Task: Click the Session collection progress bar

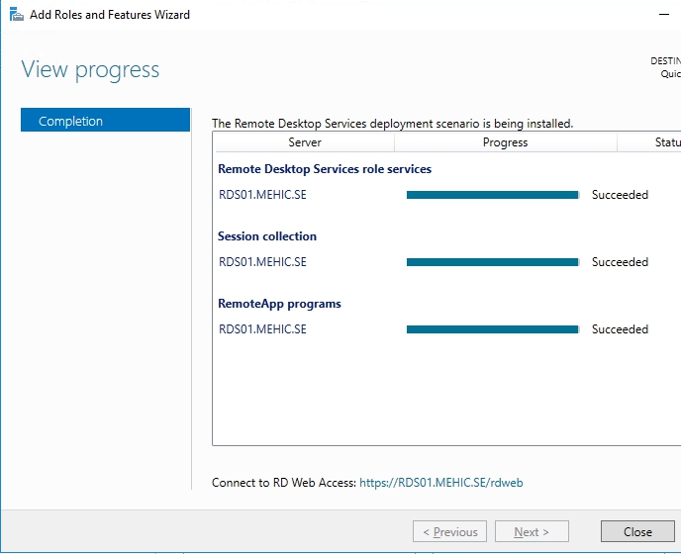Action: [492, 262]
